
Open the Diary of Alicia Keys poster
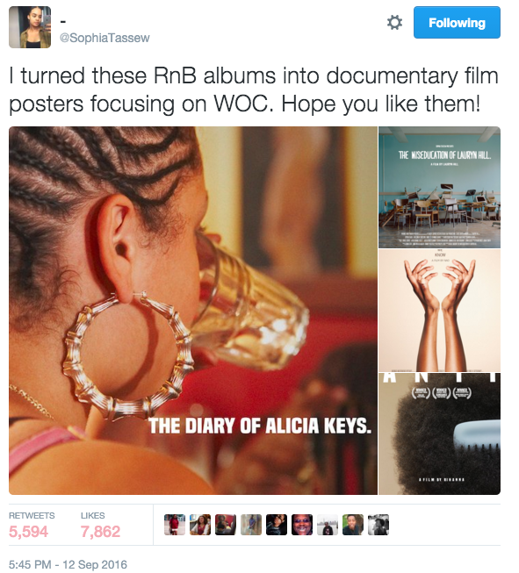pyautogui.click(x=193, y=311)
